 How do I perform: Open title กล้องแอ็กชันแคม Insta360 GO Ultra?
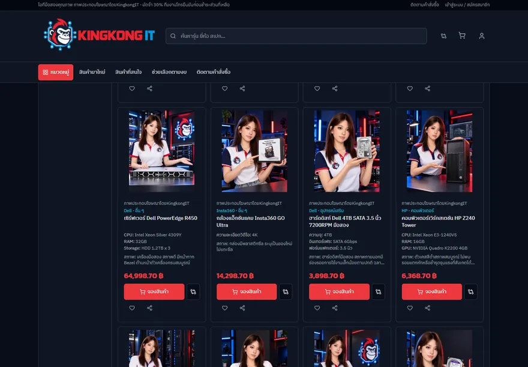click(251, 222)
